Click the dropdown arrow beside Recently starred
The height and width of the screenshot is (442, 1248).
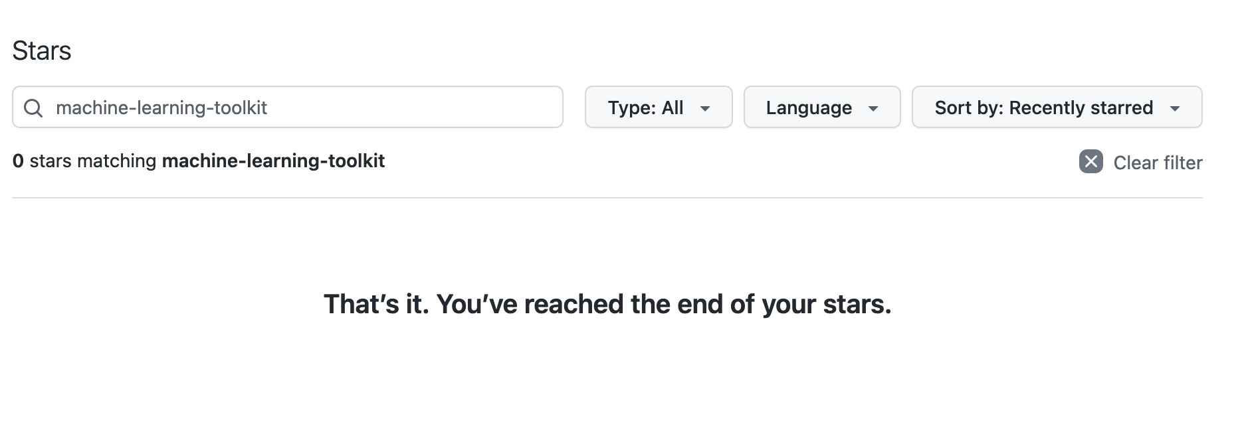click(x=1176, y=108)
